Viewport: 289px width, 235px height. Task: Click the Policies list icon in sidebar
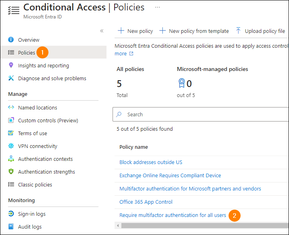11,53
